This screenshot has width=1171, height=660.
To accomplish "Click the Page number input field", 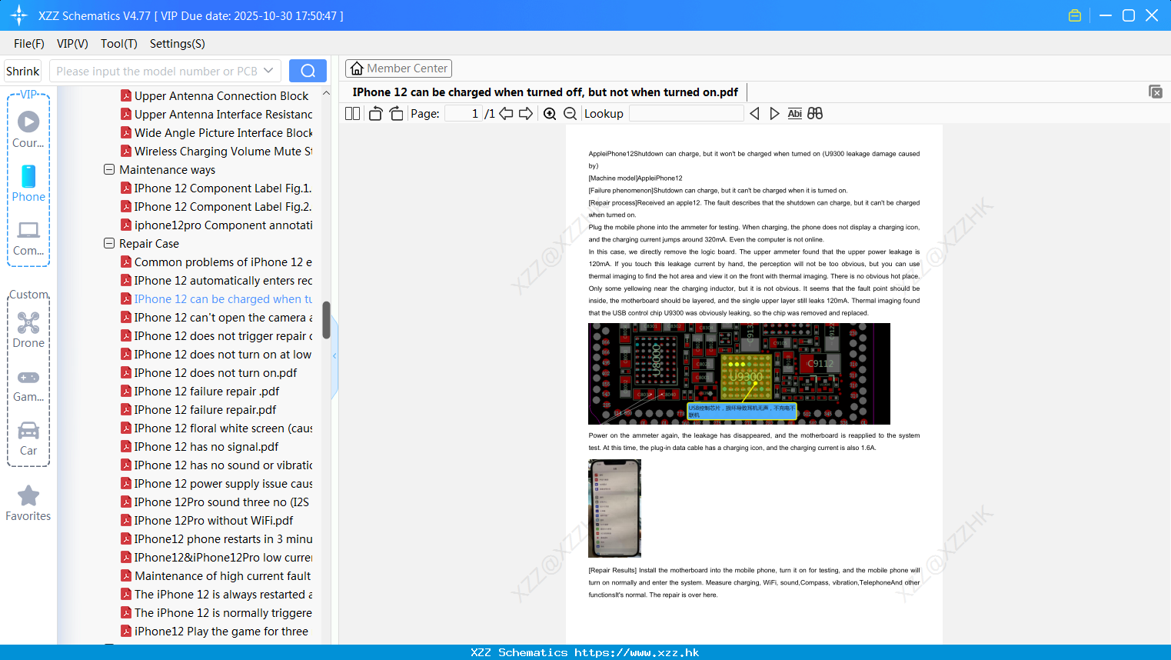I will click(464, 113).
